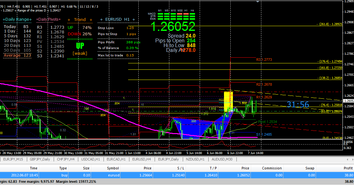The image size is (354, 185).
Task: Click the (261.8) - 1.28925 Fibonacci level label
Action: tap(330, 24)
